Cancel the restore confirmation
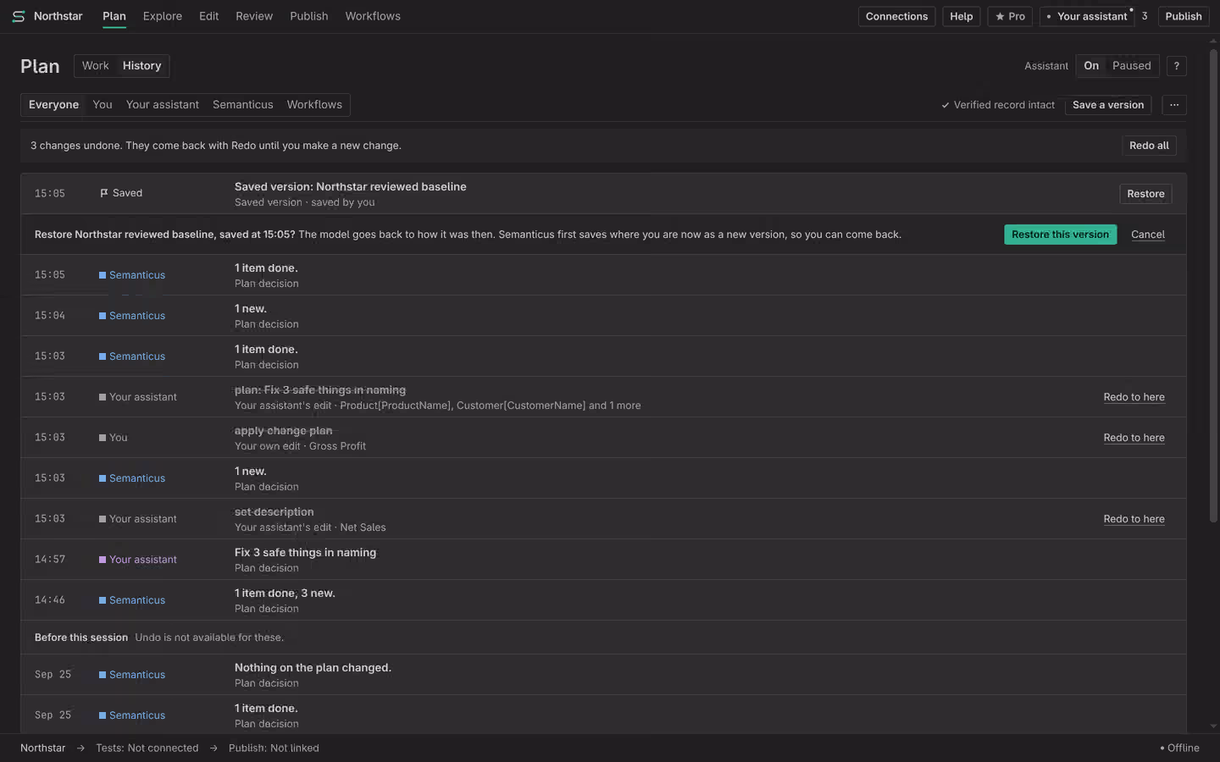Image resolution: width=1220 pixels, height=762 pixels. 1148,235
